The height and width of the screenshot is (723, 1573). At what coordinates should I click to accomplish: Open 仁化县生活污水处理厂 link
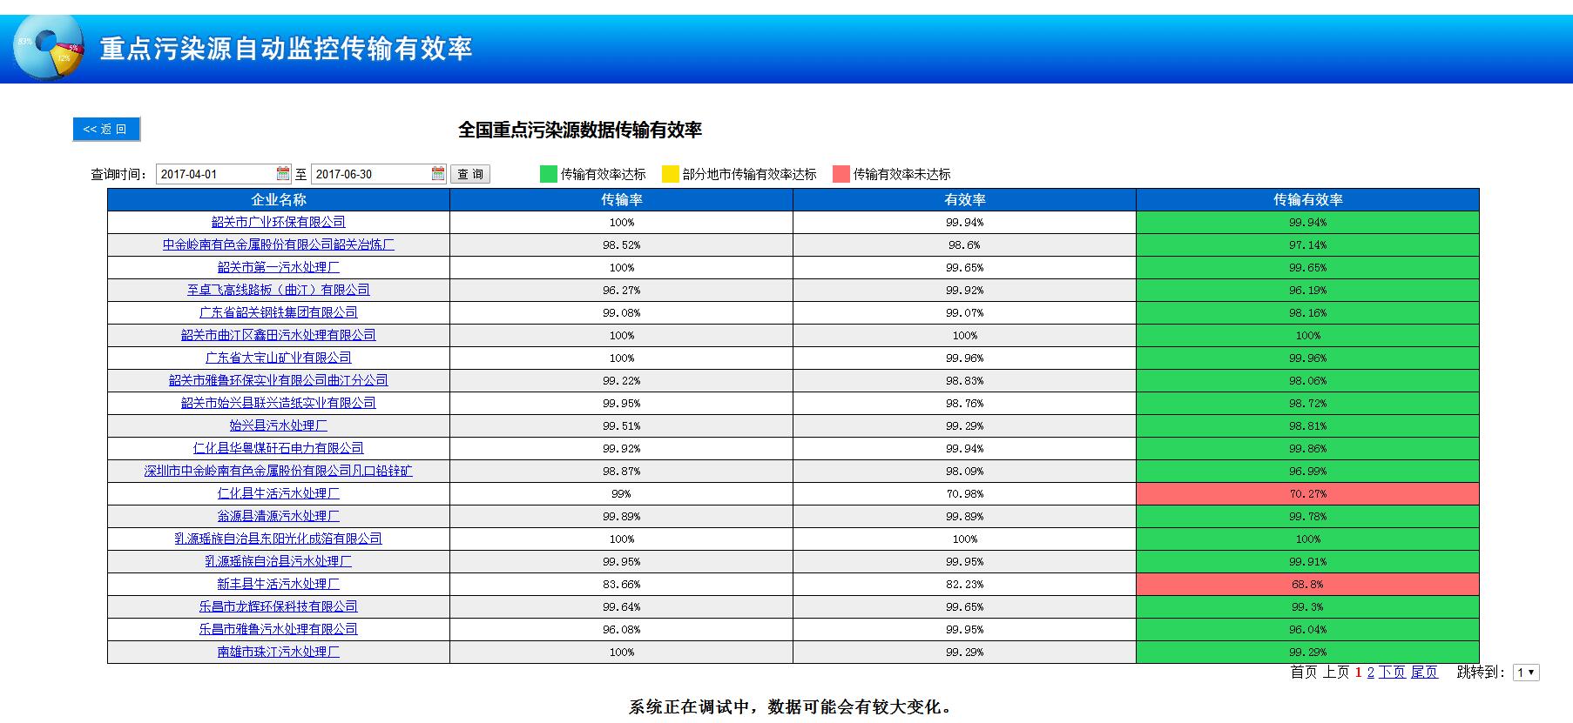279,493
